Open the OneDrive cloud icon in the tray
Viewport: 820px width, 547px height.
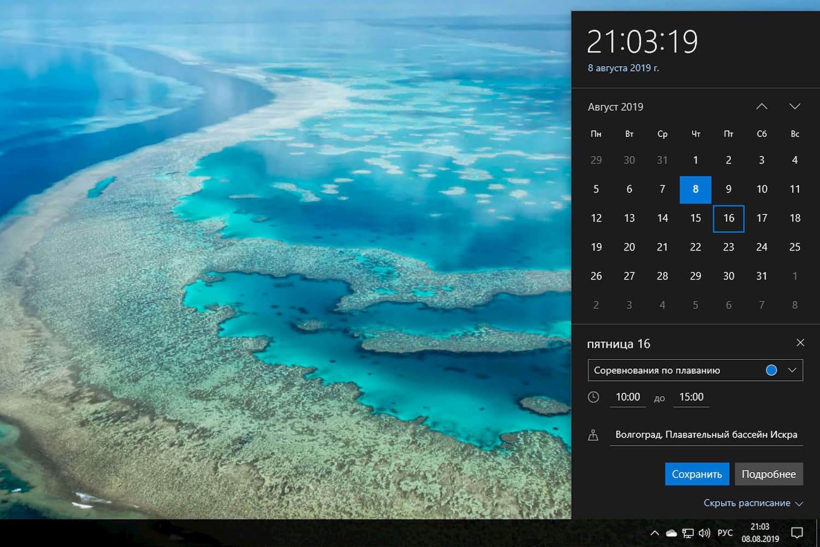click(x=671, y=532)
